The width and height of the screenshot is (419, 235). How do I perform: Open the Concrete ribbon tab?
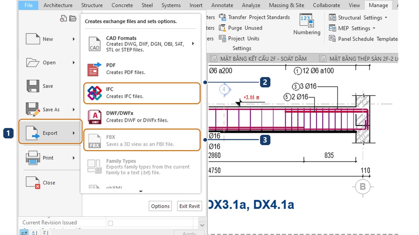pyautogui.click(x=122, y=5)
